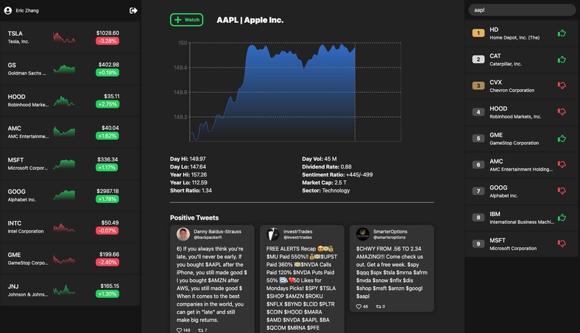The image size is (580, 333).
Task: Select Microsoft Corpor... in the left watchlist
Action: pos(28,168)
